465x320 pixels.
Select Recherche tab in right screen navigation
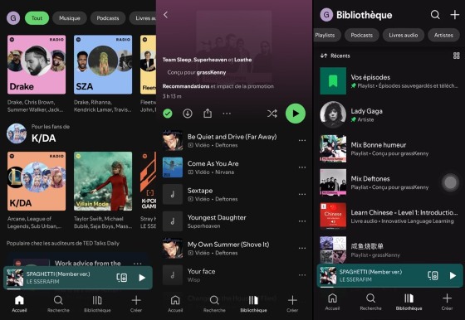click(x=370, y=302)
